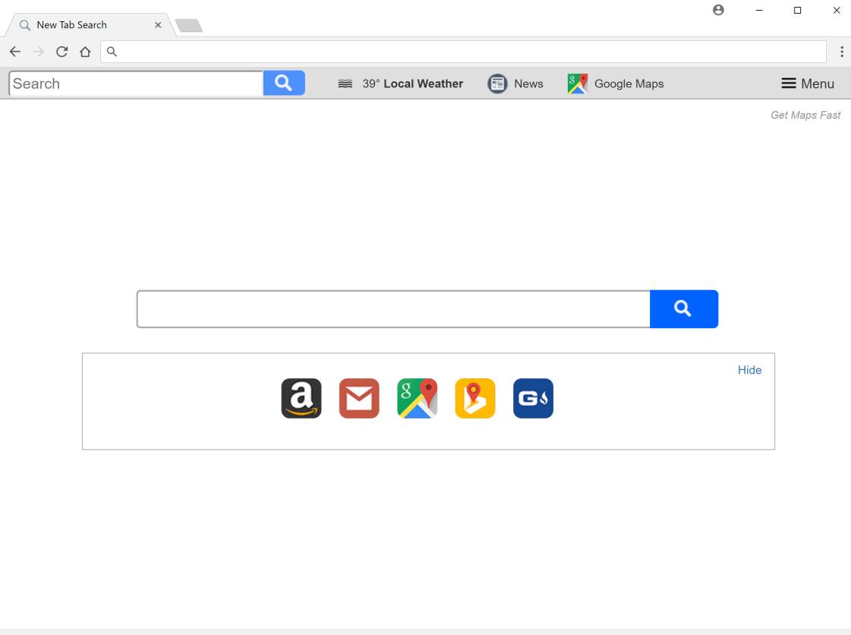The width and height of the screenshot is (851, 635).
Task: Click the toolbar blue search button
Action: [x=284, y=83]
